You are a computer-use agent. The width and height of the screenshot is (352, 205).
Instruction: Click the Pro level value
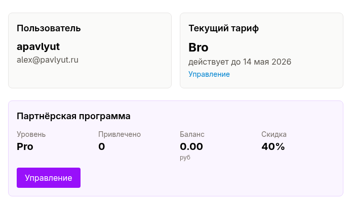click(x=25, y=147)
